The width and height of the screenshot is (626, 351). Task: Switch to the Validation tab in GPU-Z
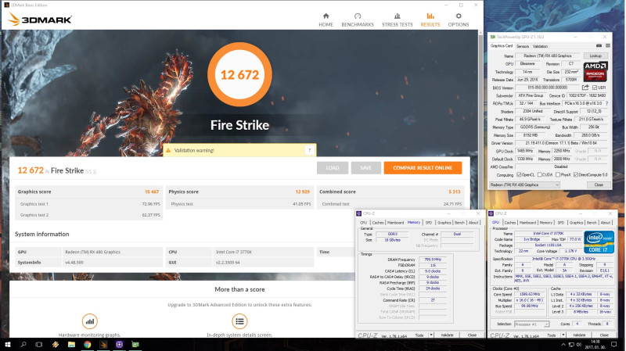pyautogui.click(x=540, y=46)
